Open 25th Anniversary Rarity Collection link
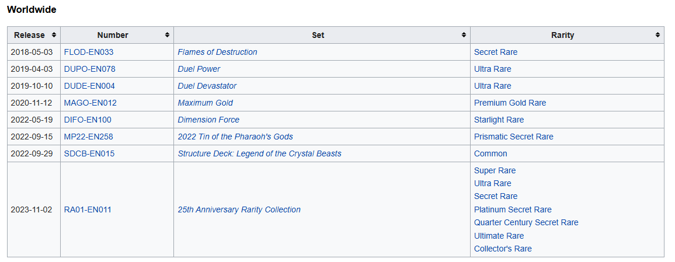 point(239,209)
